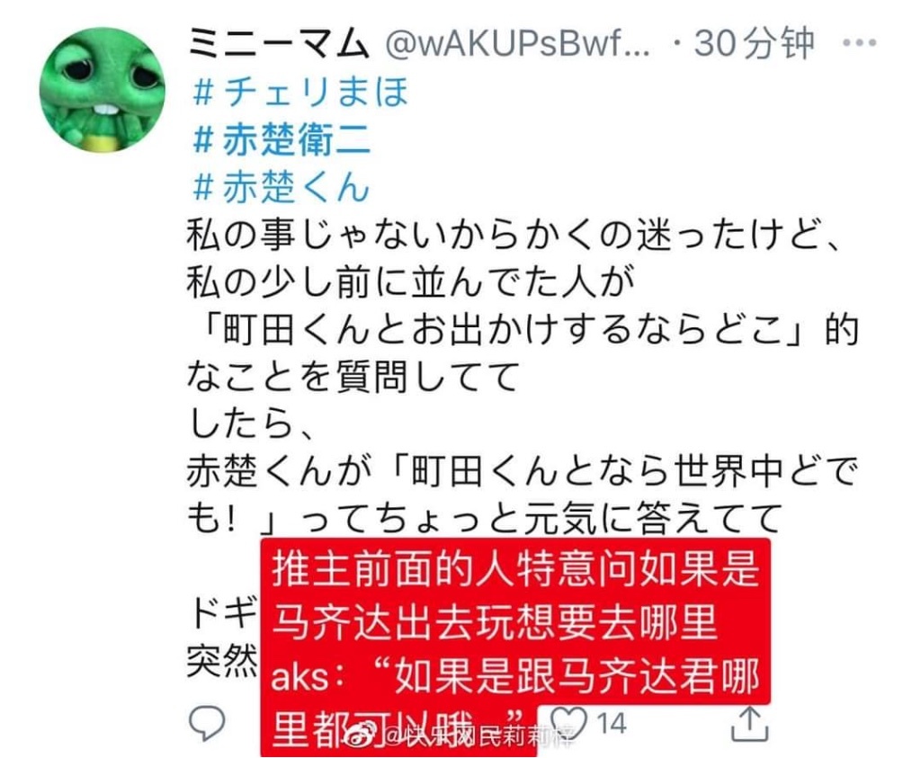Open hashtag #赤楚衛二
Screen dimensions: 921x758
pyautogui.click(x=282, y=139)
